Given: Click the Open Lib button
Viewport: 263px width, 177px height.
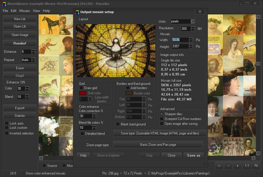Looking at the screenshot, I should click(x=20, y=26).
